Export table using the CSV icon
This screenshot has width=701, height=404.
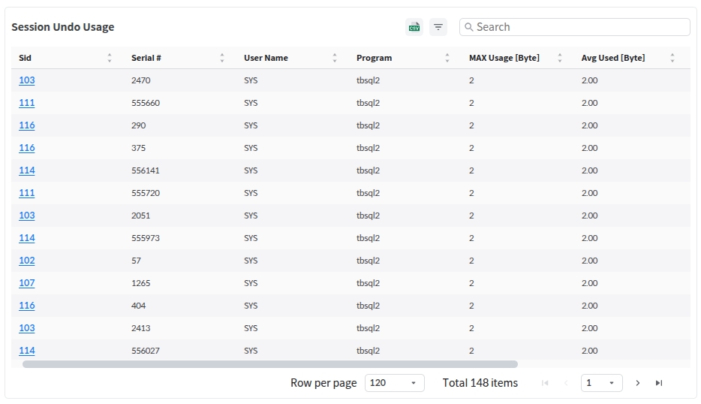click(414, 27)
